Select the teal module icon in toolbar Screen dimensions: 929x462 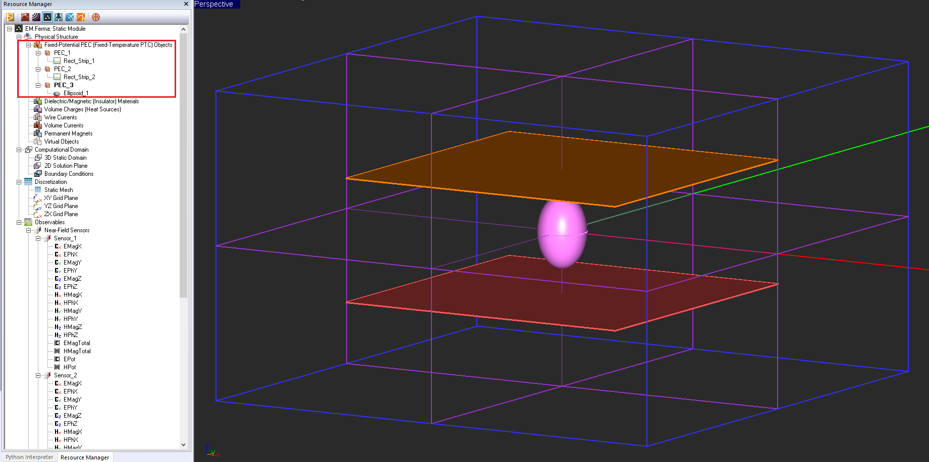point(59,17)
